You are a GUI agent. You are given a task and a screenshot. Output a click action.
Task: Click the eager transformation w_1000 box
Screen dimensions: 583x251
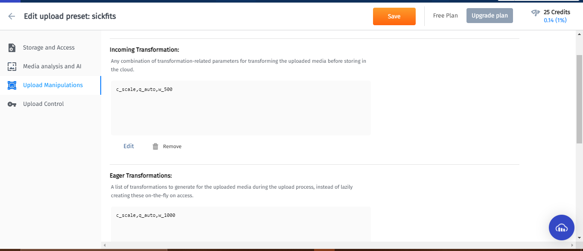pyautogui.click(x=241, y=225)
